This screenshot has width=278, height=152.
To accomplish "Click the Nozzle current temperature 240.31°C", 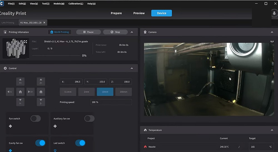I will tap(224, 147).
